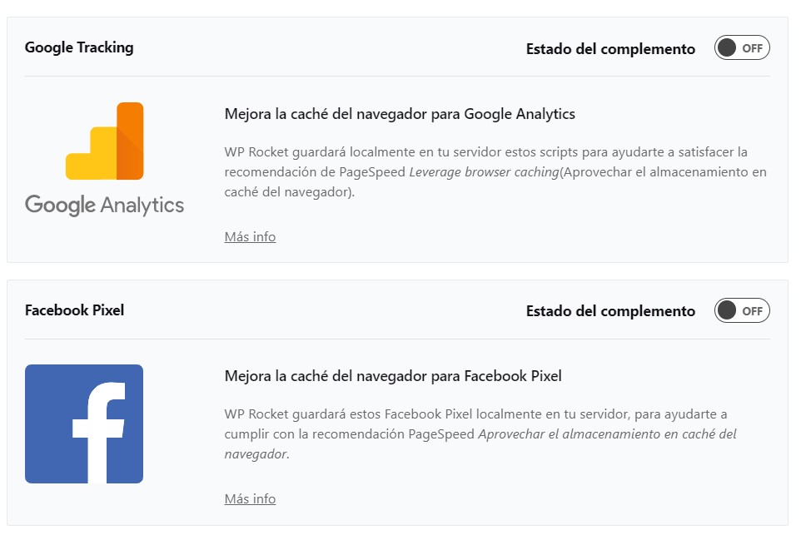Click the blue Facebook logo tile
Image resolution: width=801 pixels, height=535 pixels.
tap(84, 424)
